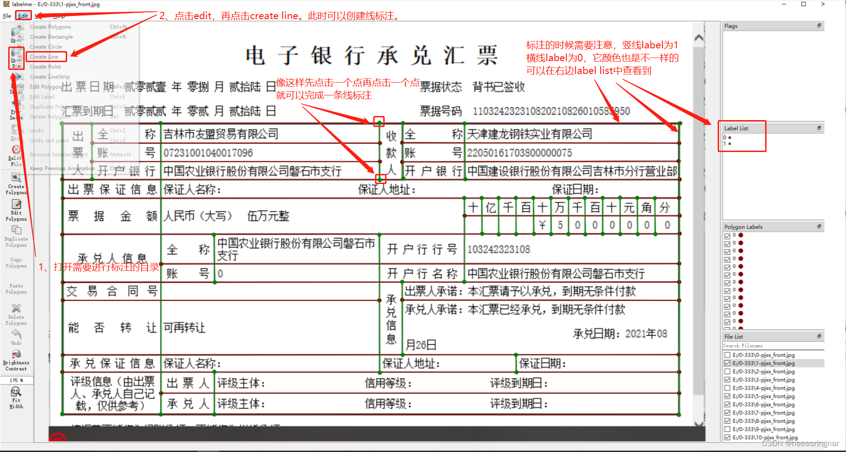The image size is (846, 452).
Task: Click the 175 % zoom value box
Action: (16, 380)
